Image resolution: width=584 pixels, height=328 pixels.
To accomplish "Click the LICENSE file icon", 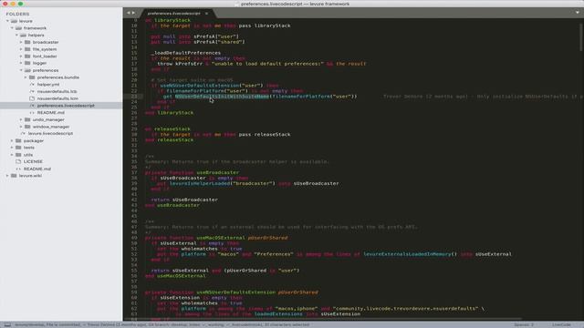I will coord(18,162).
